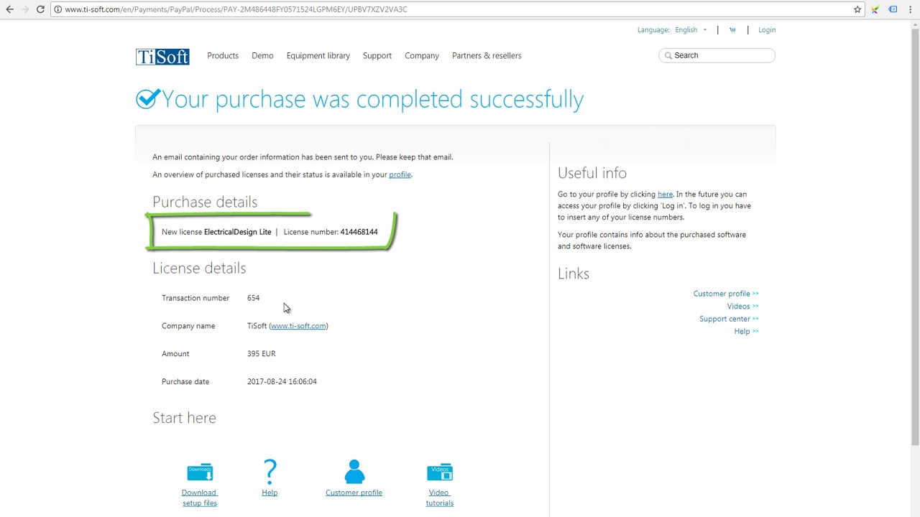The image size is (920, 517).
Task: Click the question mark Help icon
Action: [x=270, y=471]
